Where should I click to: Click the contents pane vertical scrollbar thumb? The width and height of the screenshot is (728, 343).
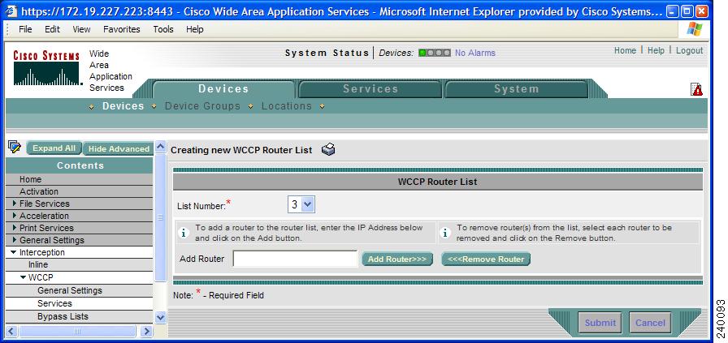(x=160, y=217)
